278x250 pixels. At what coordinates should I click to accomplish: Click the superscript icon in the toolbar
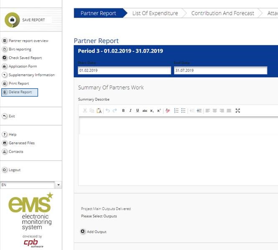[159, 111]
